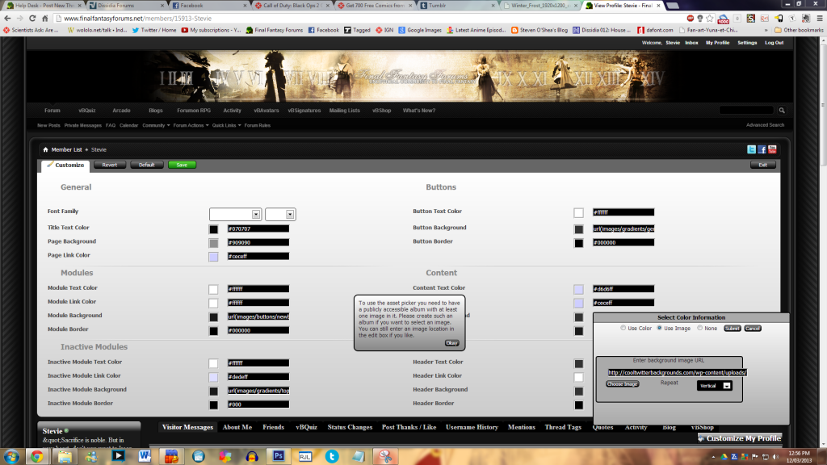
Task: Click the Advanced Search link
Action: click(766, 125)
